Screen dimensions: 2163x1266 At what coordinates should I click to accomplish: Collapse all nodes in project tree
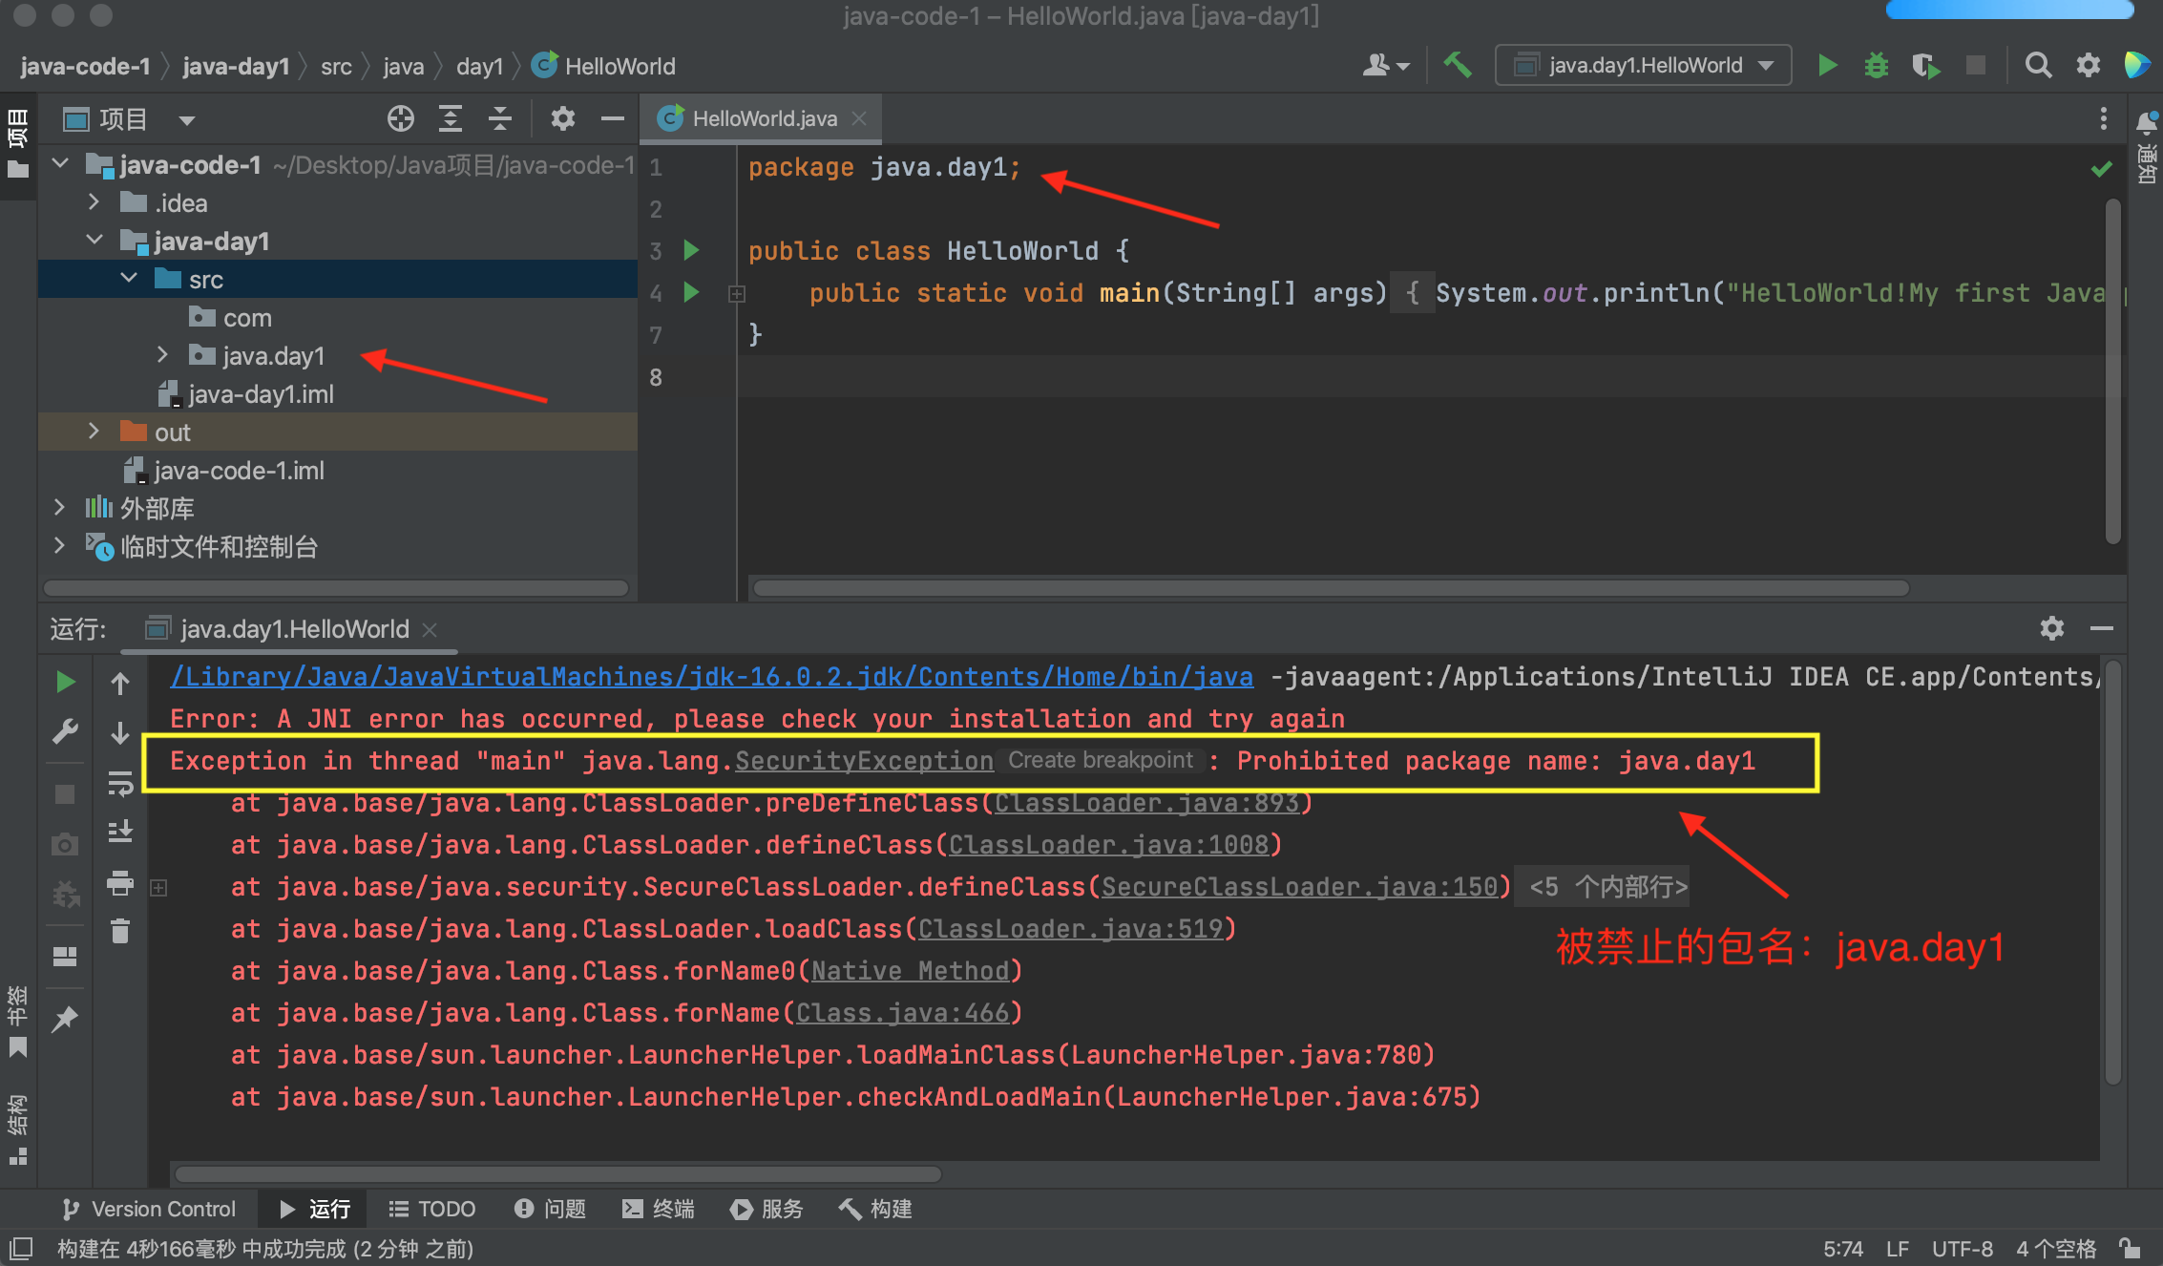click(x=500, y=118)
